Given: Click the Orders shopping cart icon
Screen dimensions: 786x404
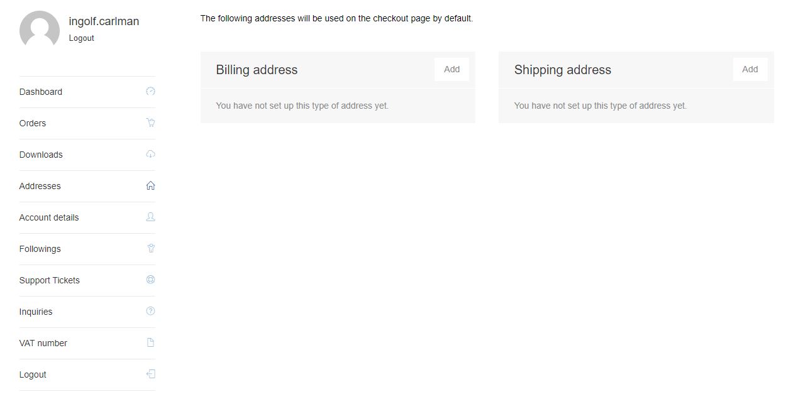Looking at the screenshot, I should (150, 123).
